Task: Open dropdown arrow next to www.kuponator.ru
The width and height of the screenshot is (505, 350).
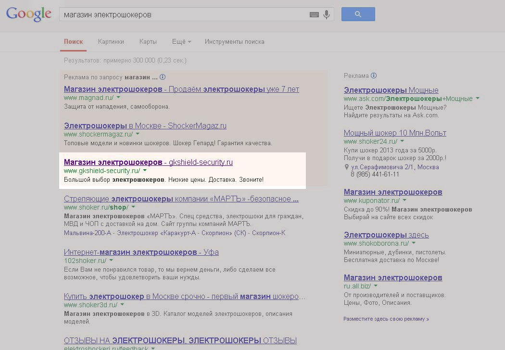Action: click(x=404, y=200)
